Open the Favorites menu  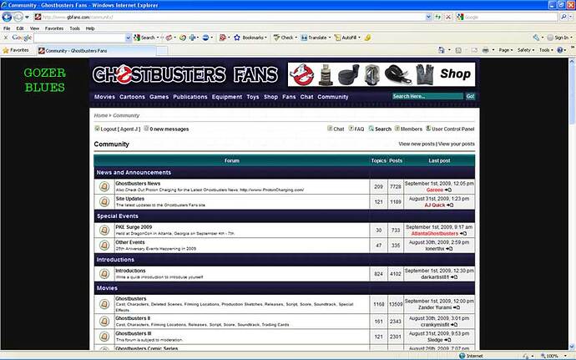[54, 28]
